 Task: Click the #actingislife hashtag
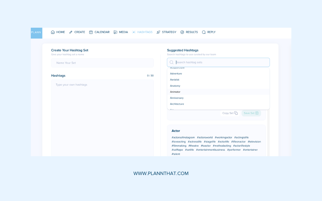241,137
